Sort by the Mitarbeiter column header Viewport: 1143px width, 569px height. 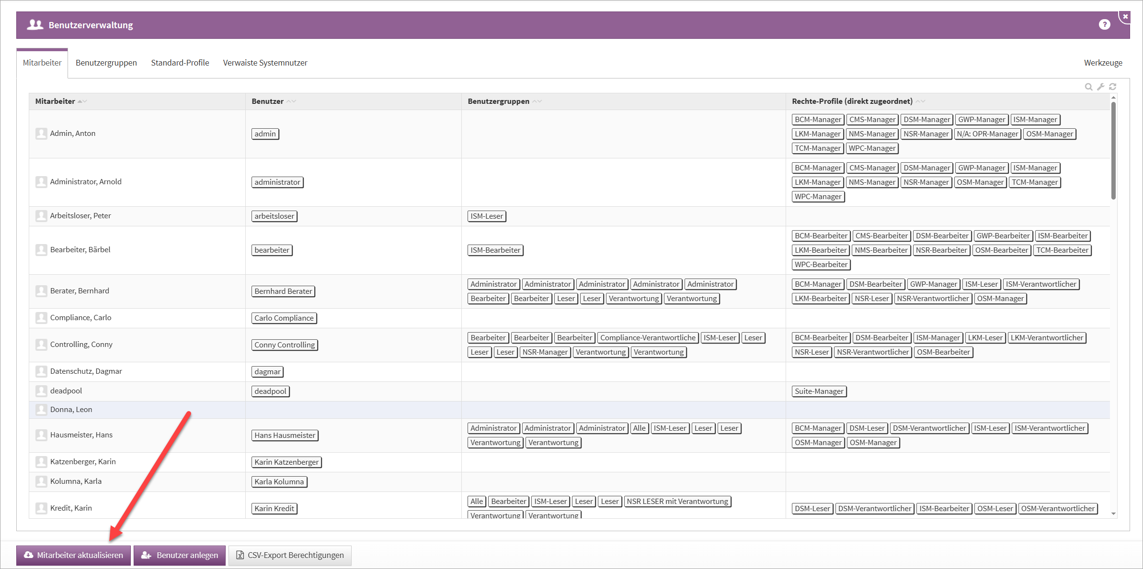(55, 101)
